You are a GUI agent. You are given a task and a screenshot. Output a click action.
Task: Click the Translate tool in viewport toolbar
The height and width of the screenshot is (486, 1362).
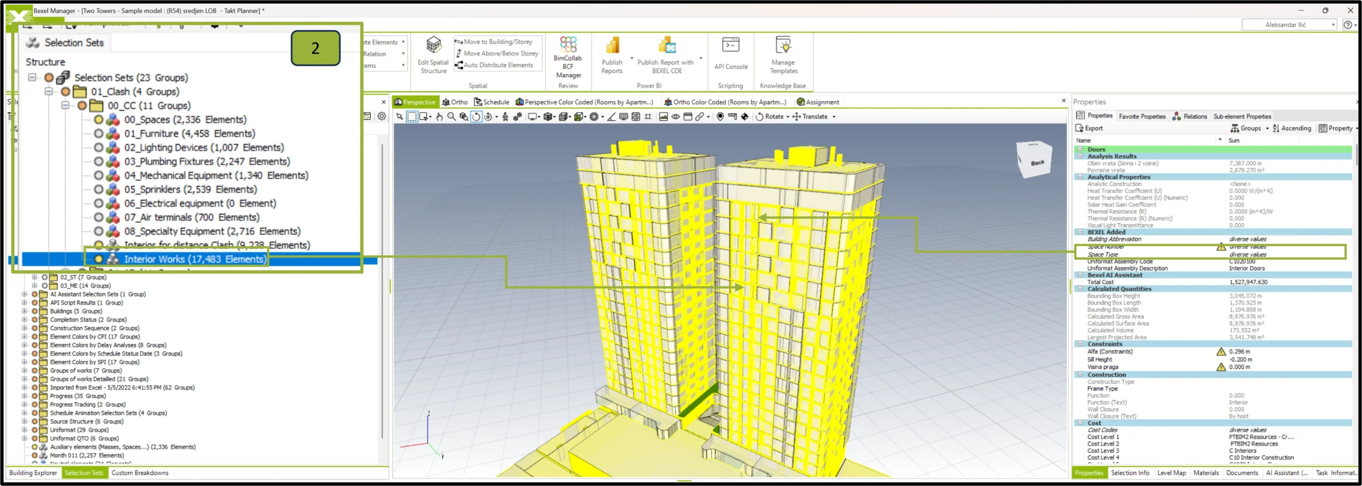(810, 116)
